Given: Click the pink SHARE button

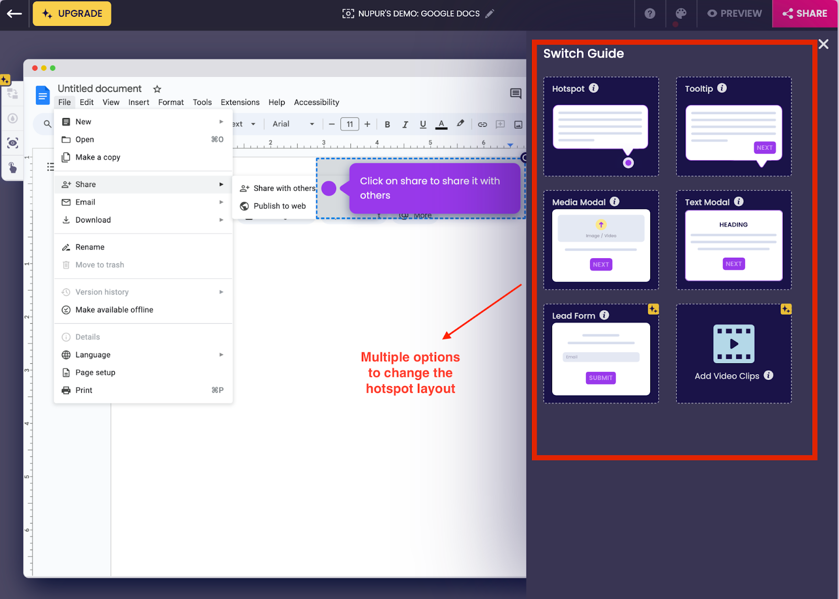Looking at the screenshot, I should 805,14.
